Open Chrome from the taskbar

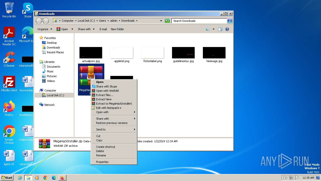click(x=45, y=178)
